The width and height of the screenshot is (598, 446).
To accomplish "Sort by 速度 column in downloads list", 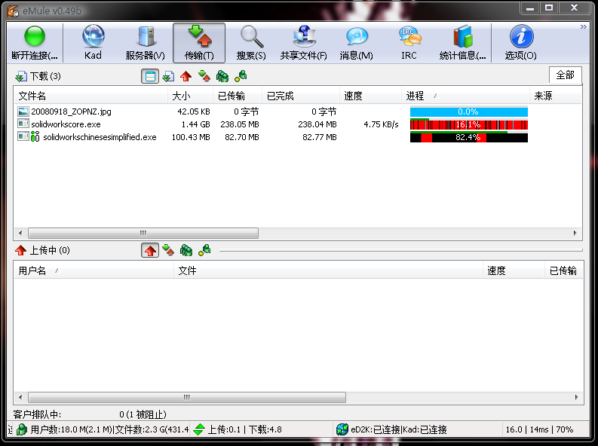I will [x=370, y=96].
